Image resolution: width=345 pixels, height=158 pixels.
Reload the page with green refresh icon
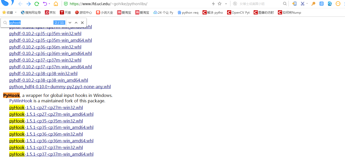point(37,4)
